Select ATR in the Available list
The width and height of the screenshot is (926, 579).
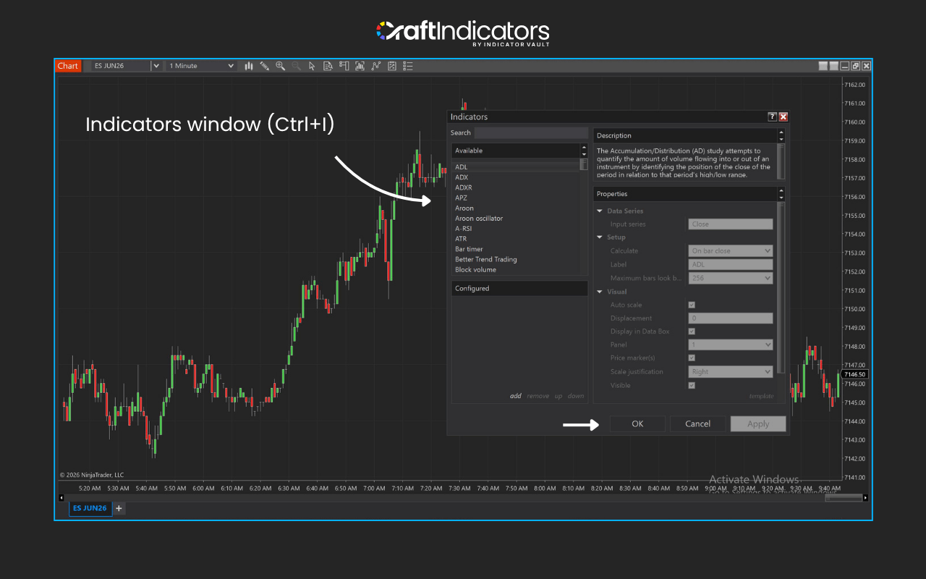(x=517, y=239)
